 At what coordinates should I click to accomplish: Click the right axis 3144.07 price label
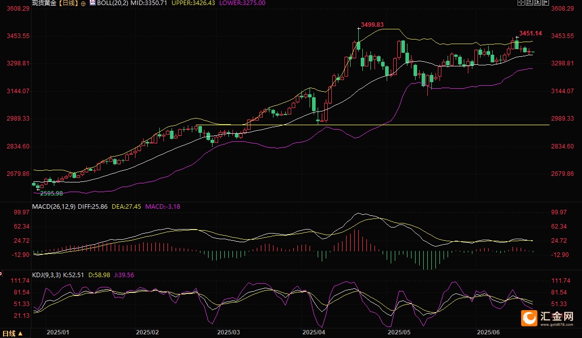(x=563, y=91)
